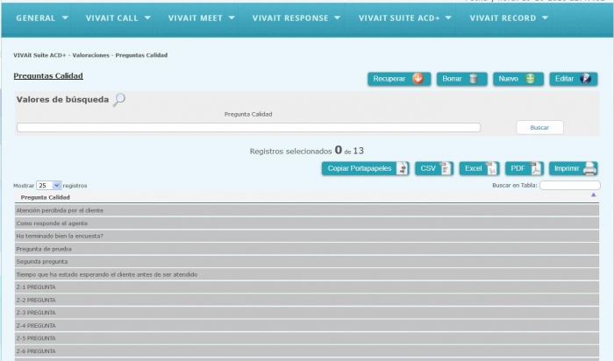Click the Editar pencil icon
Viewport: 614px width, 361px height.
click(x=586, y=79)
